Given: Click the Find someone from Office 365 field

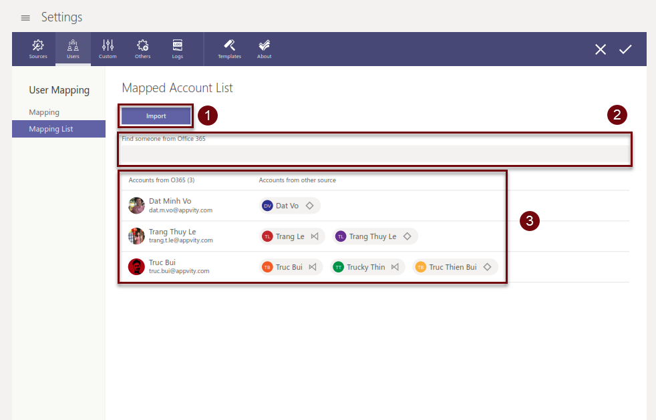Looking at the screenshot, I should click(374, 155).
